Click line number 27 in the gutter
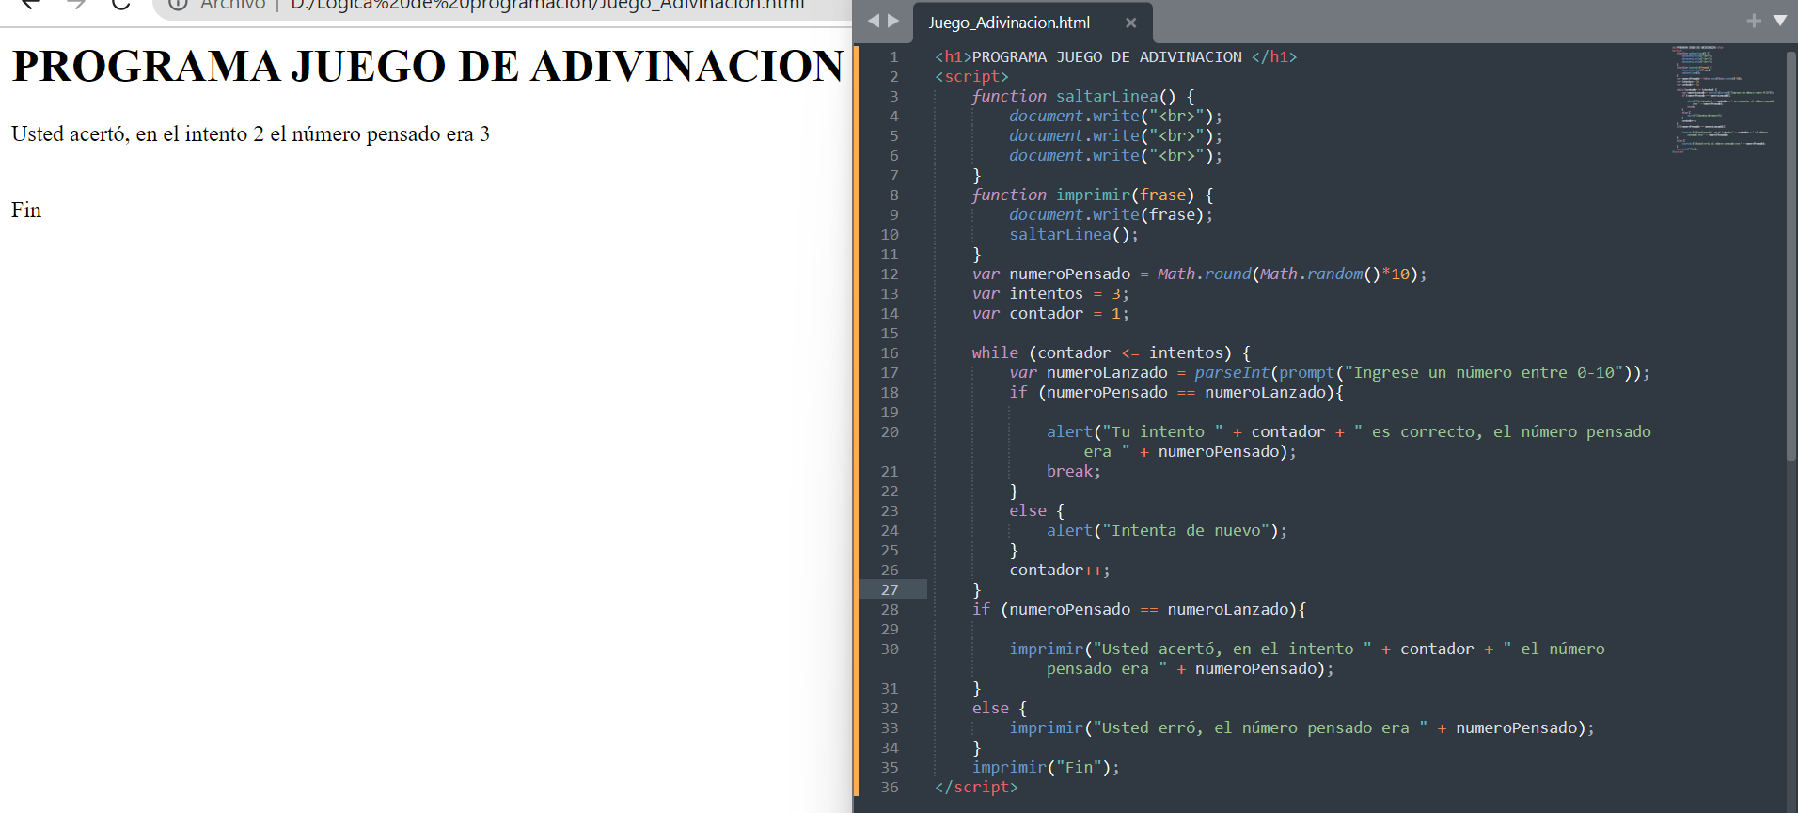1798x813 pixels. tap(890, 590)
